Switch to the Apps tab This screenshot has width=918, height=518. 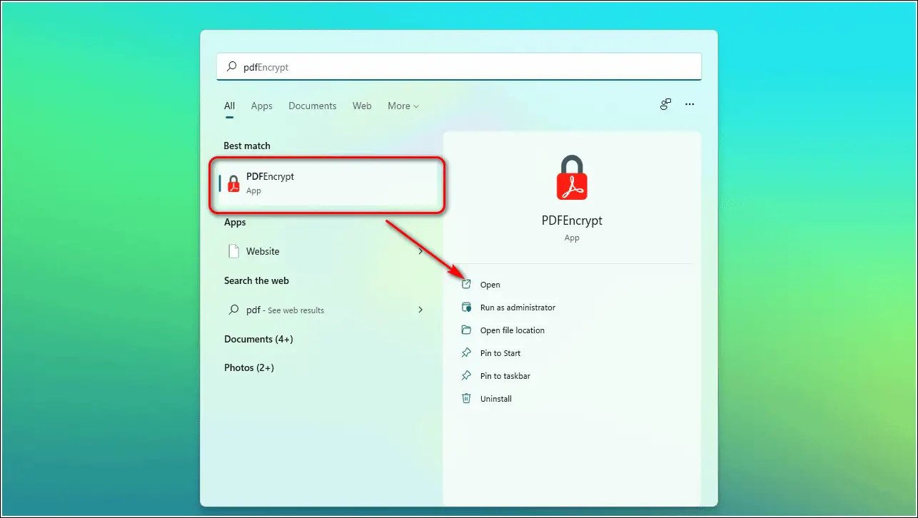click(x=261, y=106)
